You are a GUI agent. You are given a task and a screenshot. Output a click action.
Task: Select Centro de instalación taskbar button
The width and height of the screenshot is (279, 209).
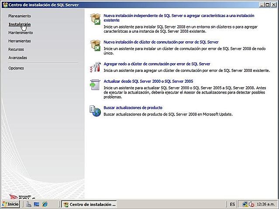[x=89, y=204]
